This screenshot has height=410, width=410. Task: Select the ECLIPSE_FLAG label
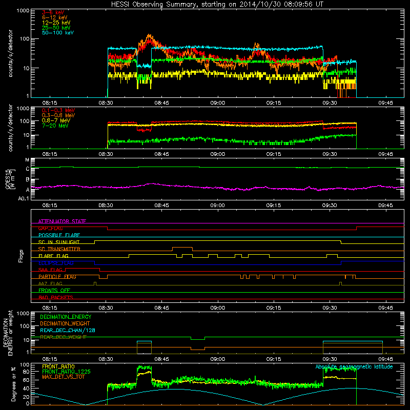click(56, 263)
